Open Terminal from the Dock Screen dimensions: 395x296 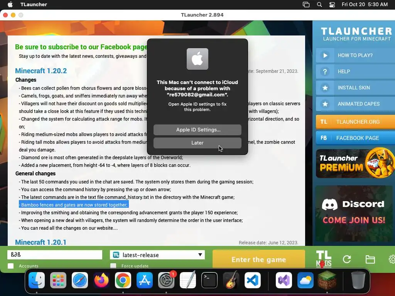[209, 280]
